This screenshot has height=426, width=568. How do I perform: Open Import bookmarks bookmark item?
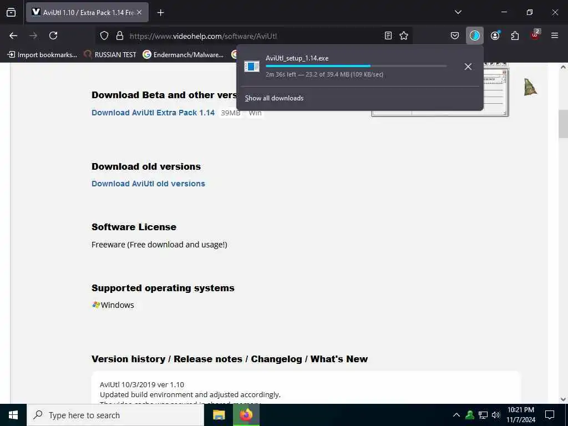(x=42, y=55)
